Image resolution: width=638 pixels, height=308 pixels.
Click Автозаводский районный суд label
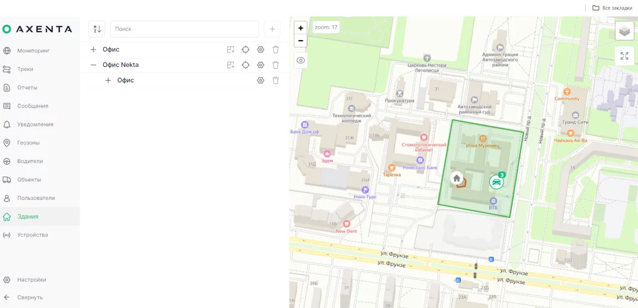[x=475, y=109]
